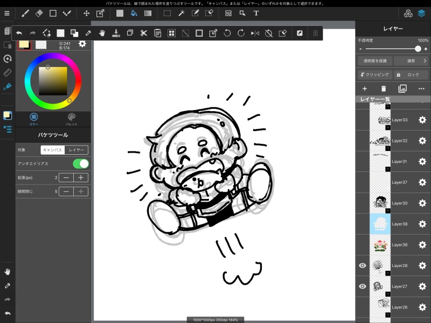The width and height of the screenshot is (431, 323).
Task: Increase 拡張(px) value
Action: pyautogui.click(x=81, y=178)
